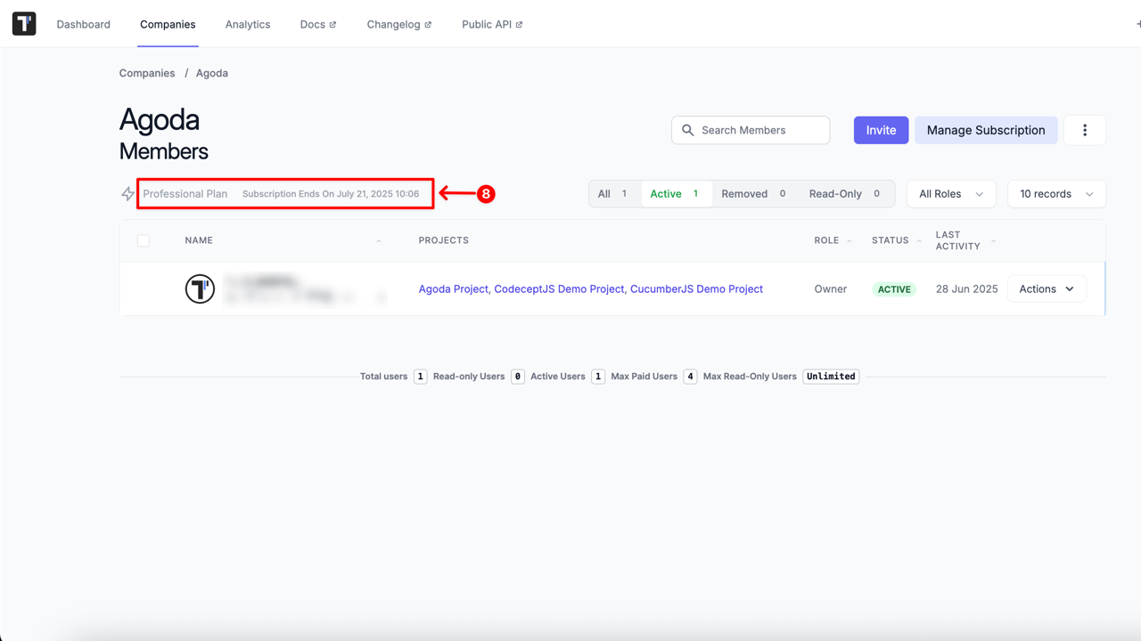Open the CodeceptJS Demo Project link
Image resolution: width=1141 pixels, height=641 pixels.
560,289
